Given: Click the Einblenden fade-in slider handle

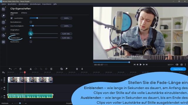Looking at the screenshot, I should 31,34.
